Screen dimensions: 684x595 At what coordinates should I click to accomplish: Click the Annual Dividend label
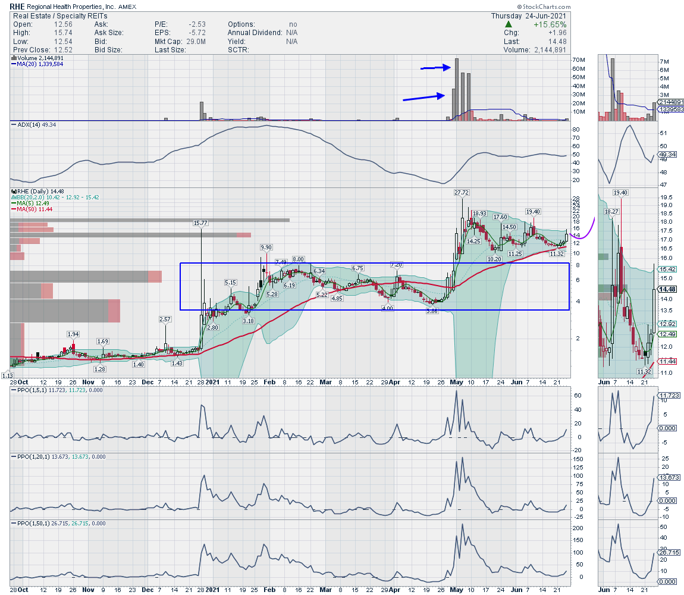pos(255,33)
